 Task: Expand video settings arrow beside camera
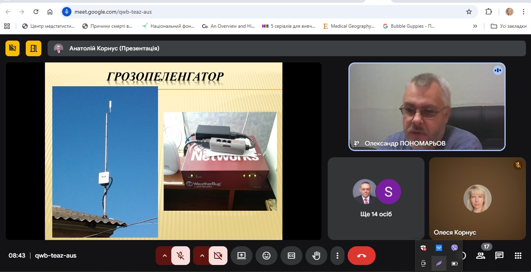(202, 256)
